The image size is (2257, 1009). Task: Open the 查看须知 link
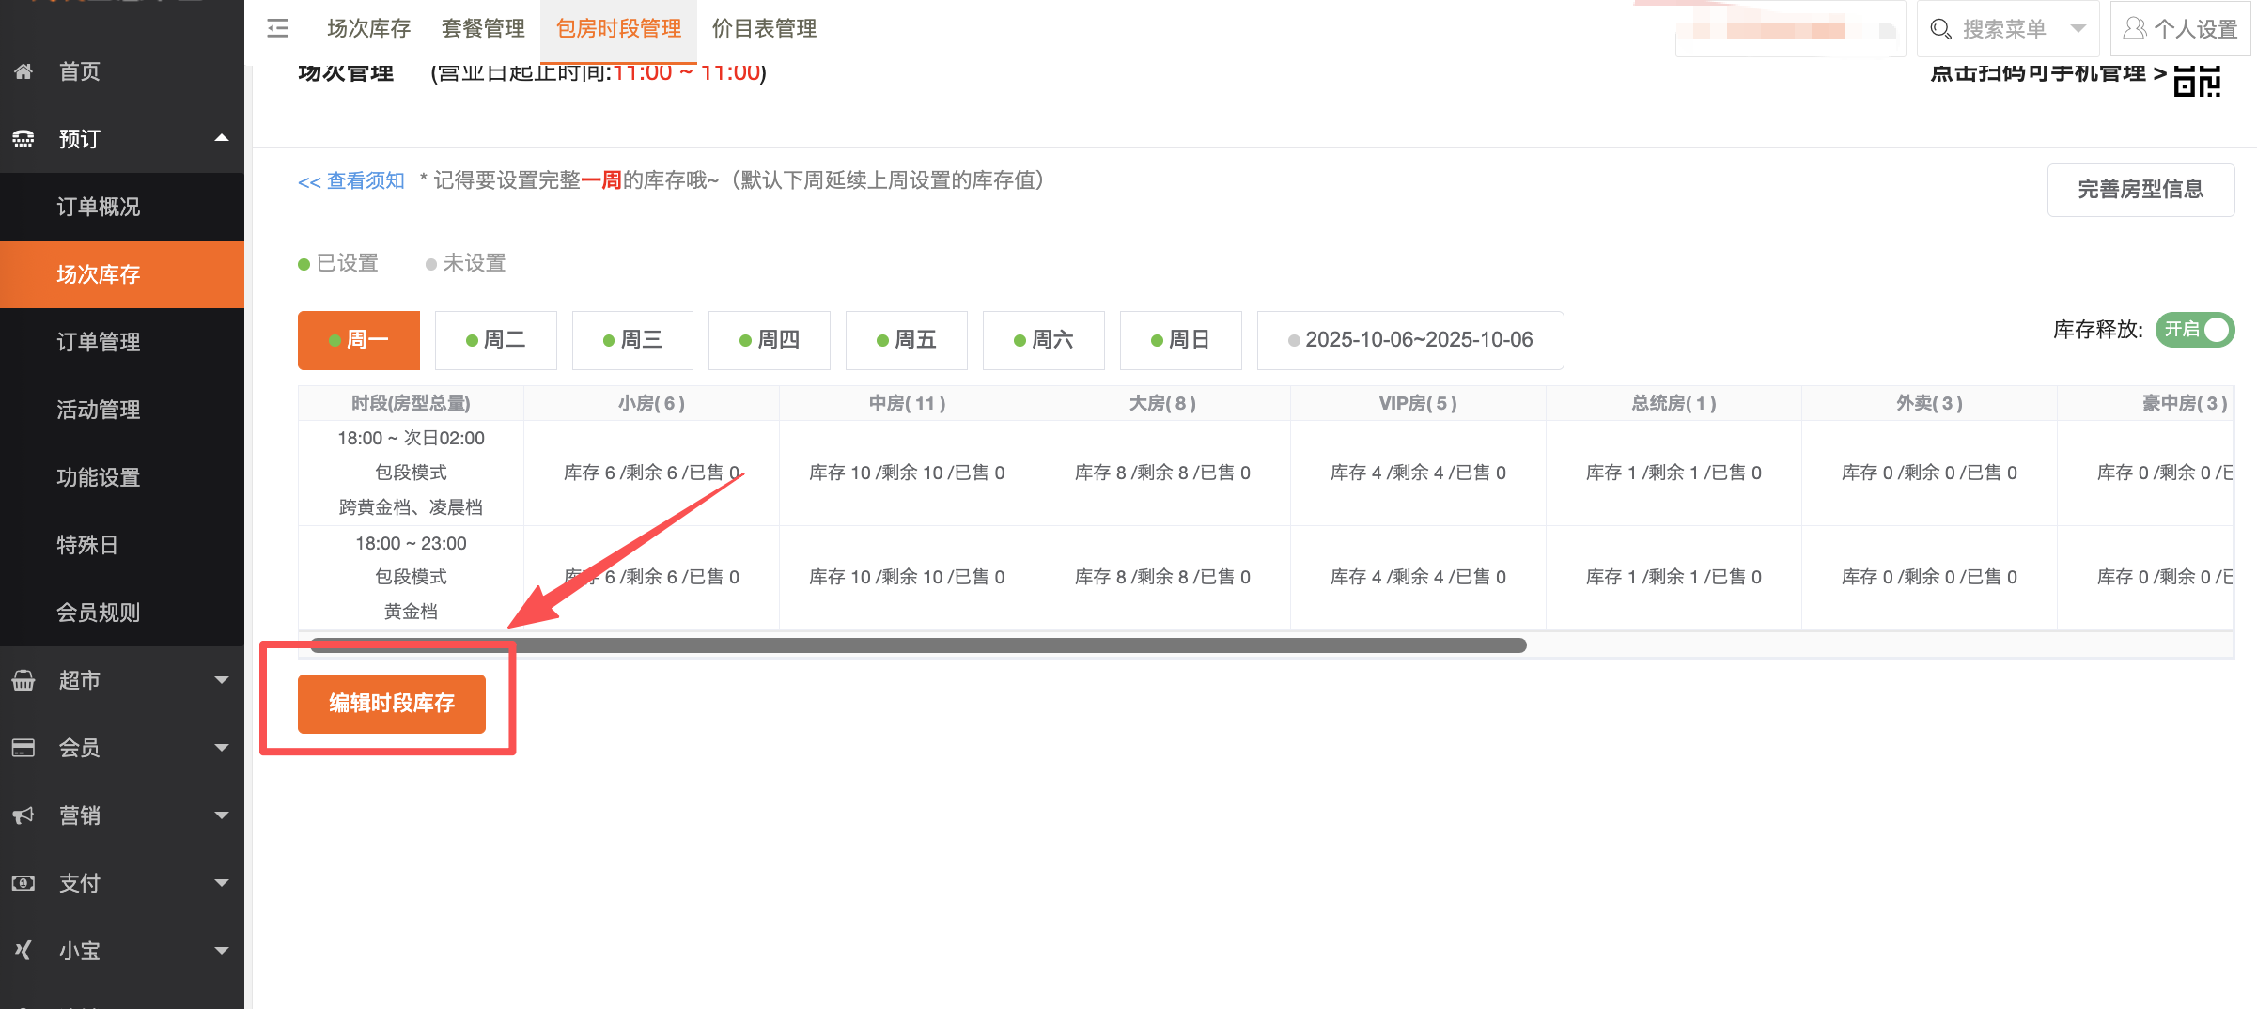coord(351,181)
